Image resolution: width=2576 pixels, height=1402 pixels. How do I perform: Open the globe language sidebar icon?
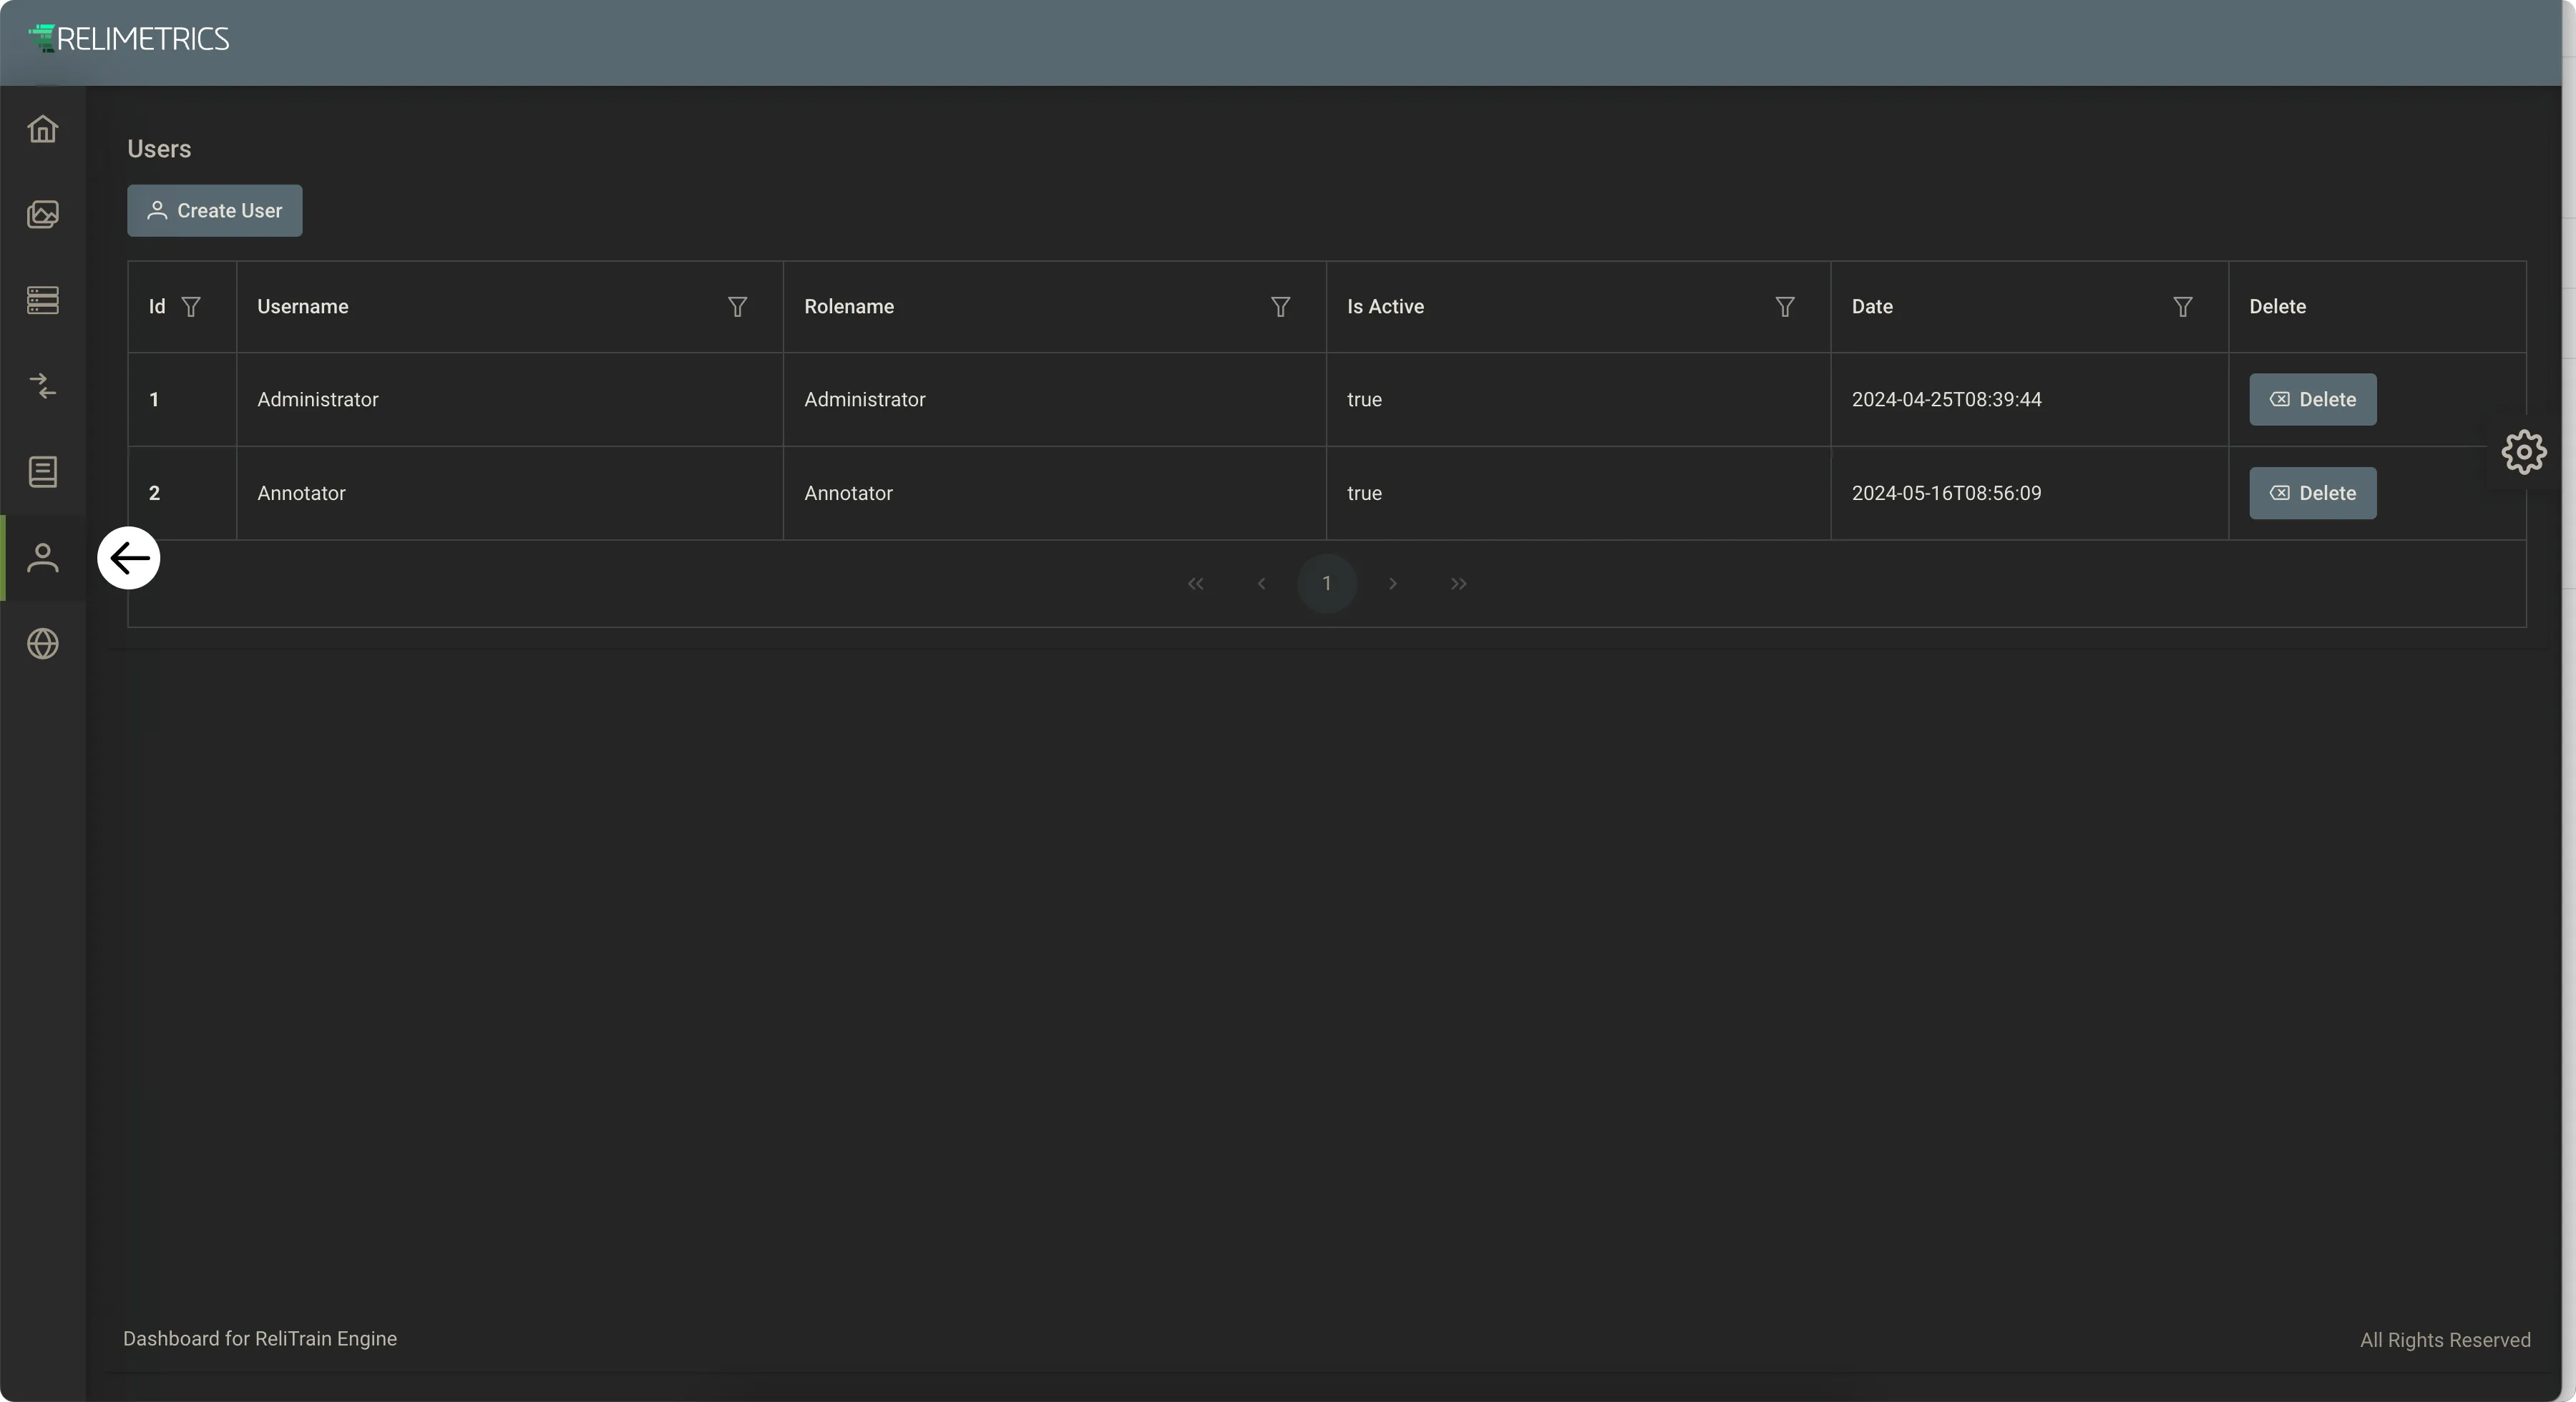[x=43, y=644]
